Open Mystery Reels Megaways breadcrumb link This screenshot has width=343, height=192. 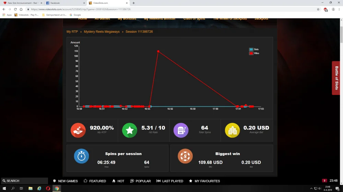click(x=102, y=31)
